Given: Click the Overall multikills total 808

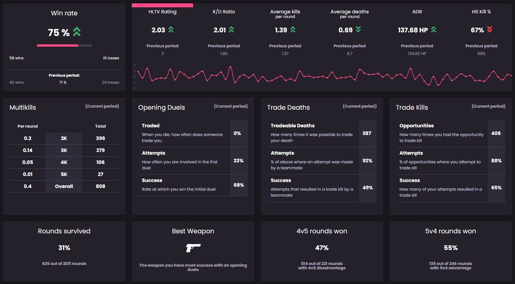Looking at the screenshot, I should pos(100,186).
